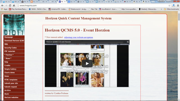Click 'written by Cynthia Fridsma' text
180x101 pixels.
point(56,93)
